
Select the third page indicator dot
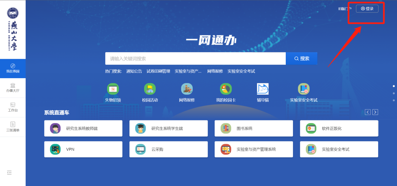click(394, 100)
